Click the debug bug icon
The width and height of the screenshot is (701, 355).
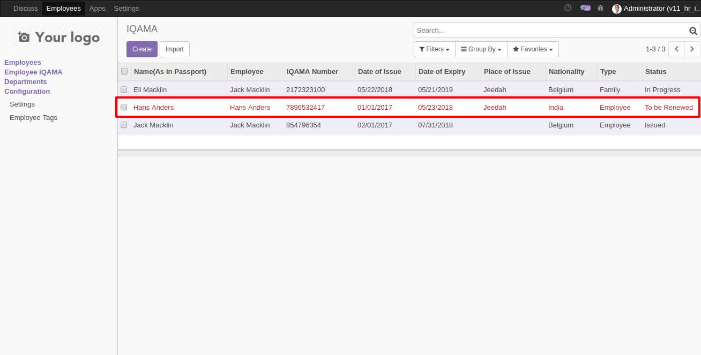tap(600, 8)
